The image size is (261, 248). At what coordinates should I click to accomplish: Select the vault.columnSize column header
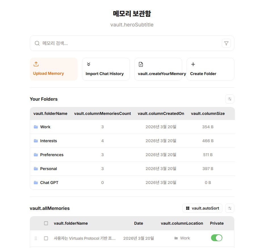tap(208, 113)
